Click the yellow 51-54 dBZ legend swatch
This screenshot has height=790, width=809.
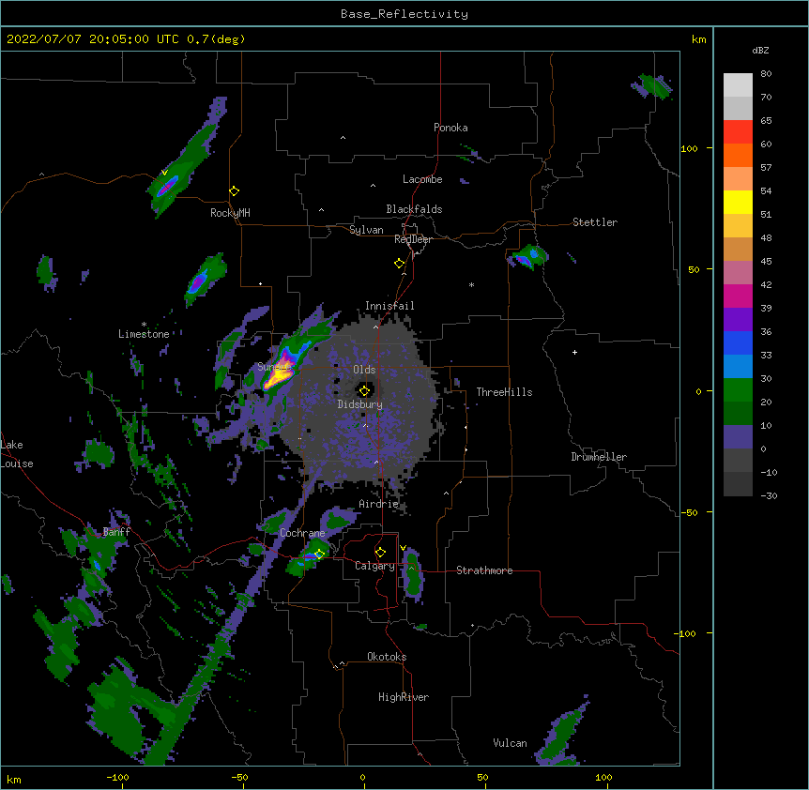point(738,202)
